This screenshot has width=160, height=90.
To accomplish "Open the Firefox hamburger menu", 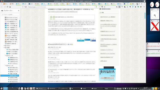I will click(144, 7).
